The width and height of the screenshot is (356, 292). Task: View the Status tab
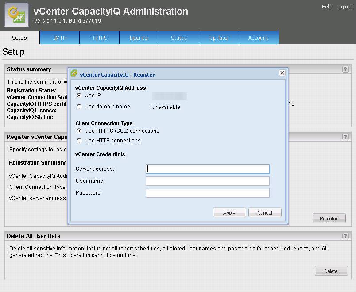coord(179,38)
